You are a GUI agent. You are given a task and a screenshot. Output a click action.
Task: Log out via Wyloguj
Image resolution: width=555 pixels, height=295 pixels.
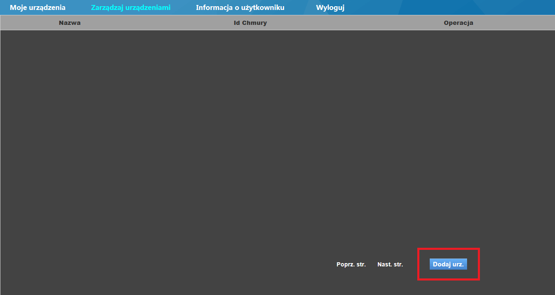(x=330, y=7)
